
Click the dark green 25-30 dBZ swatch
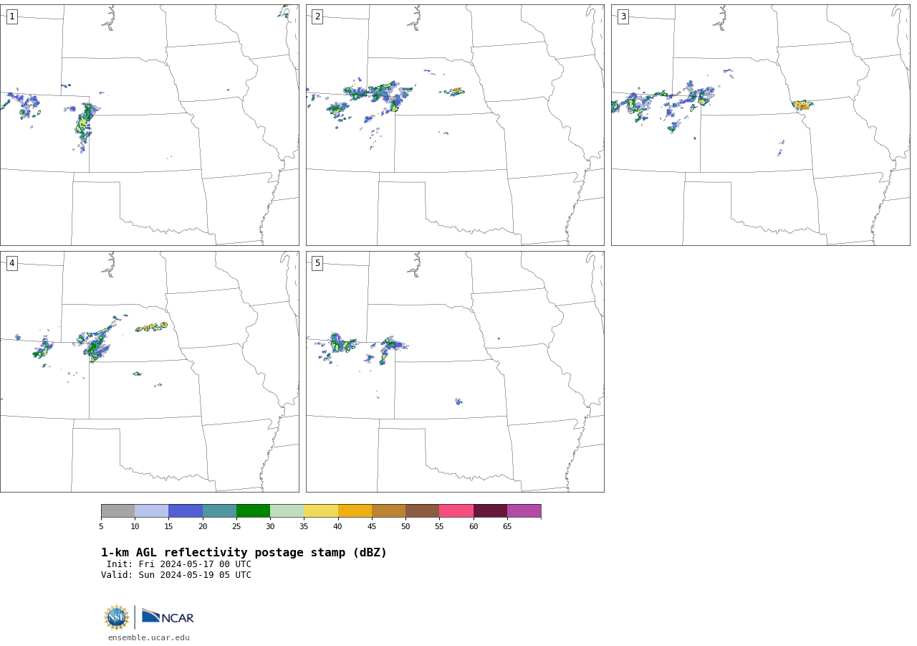(253, 511)
